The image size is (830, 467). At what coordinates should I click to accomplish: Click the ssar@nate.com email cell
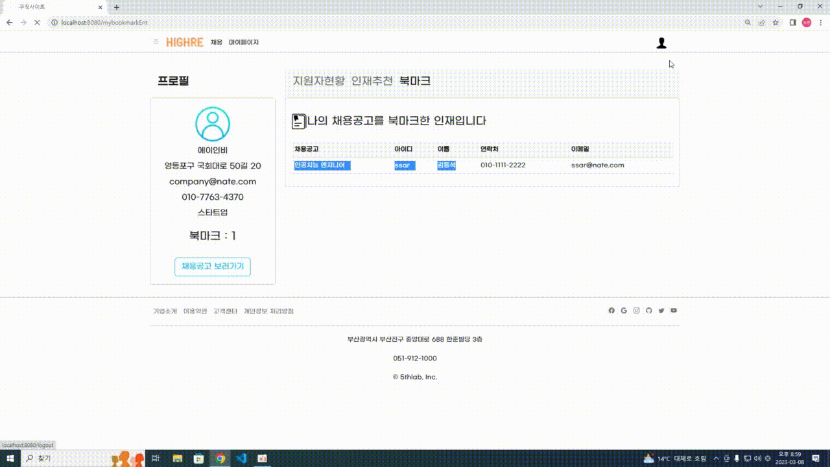click(598, 165)
